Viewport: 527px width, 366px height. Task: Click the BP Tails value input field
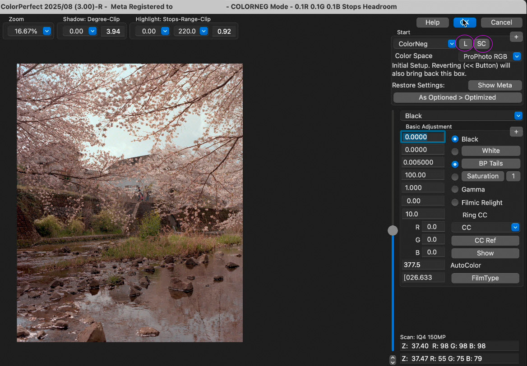[423, 162]
